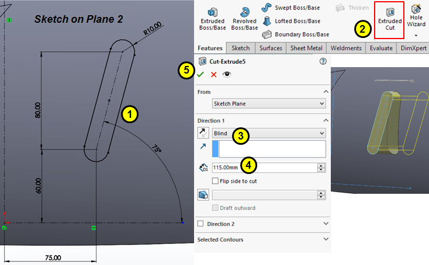Viewport: 429px width, 265px height.
Task: Select the Revolved Boss/Base tool
Action: coord(244,18)
